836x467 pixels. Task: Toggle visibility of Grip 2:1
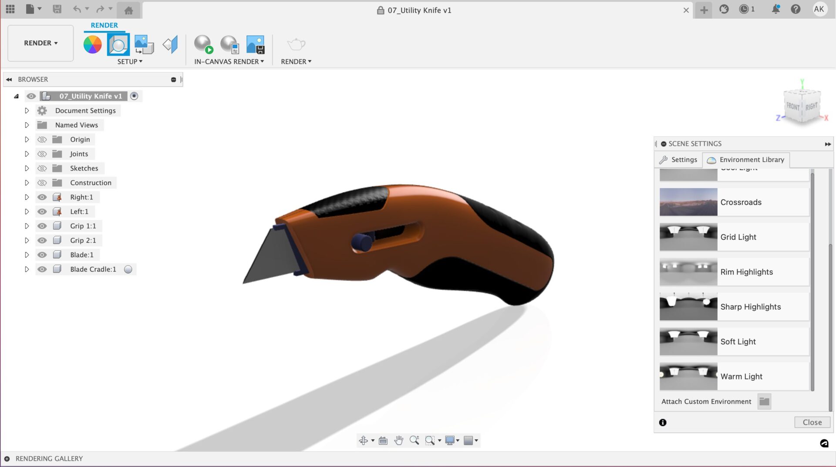click(42, 240)
